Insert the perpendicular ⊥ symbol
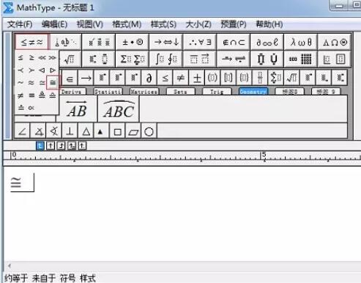This screenshot has height=283, width=361. 70,131
